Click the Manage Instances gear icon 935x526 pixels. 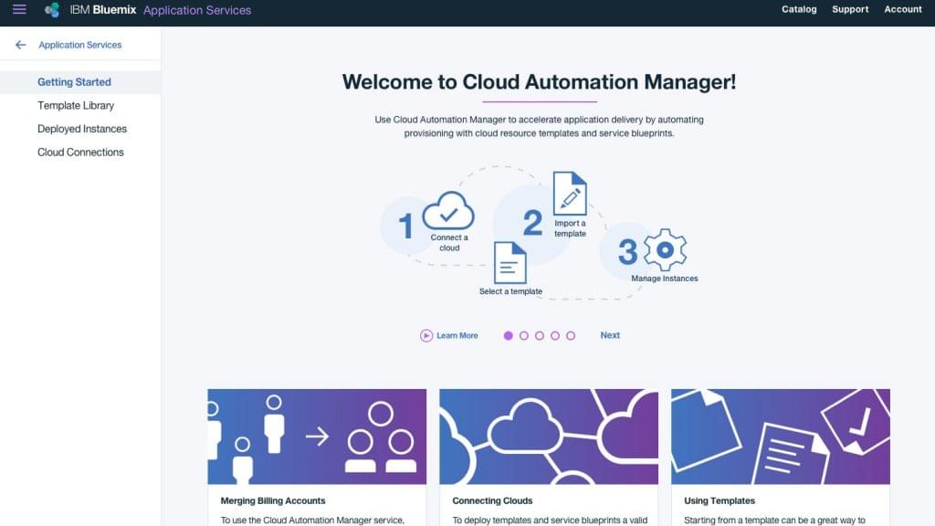(665, 250)
